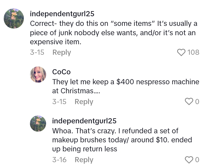The height and width of the screenshot is (167, 202).
Task: Select the "piece of junk" comment text
Action: (113, 33)
